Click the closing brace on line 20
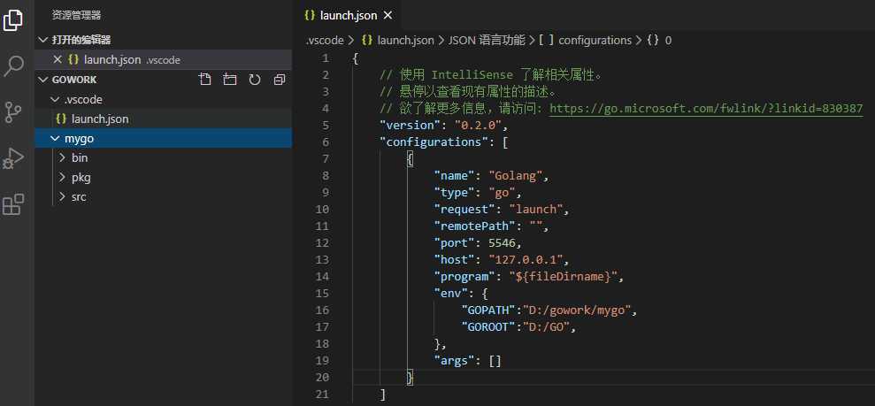Screen dimensions: 875x406 411,377
